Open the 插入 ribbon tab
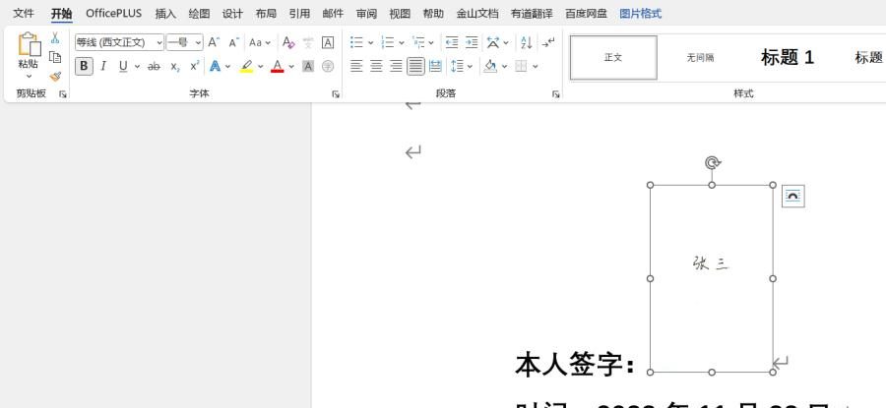The image size is (886, 408). point(165,14)
